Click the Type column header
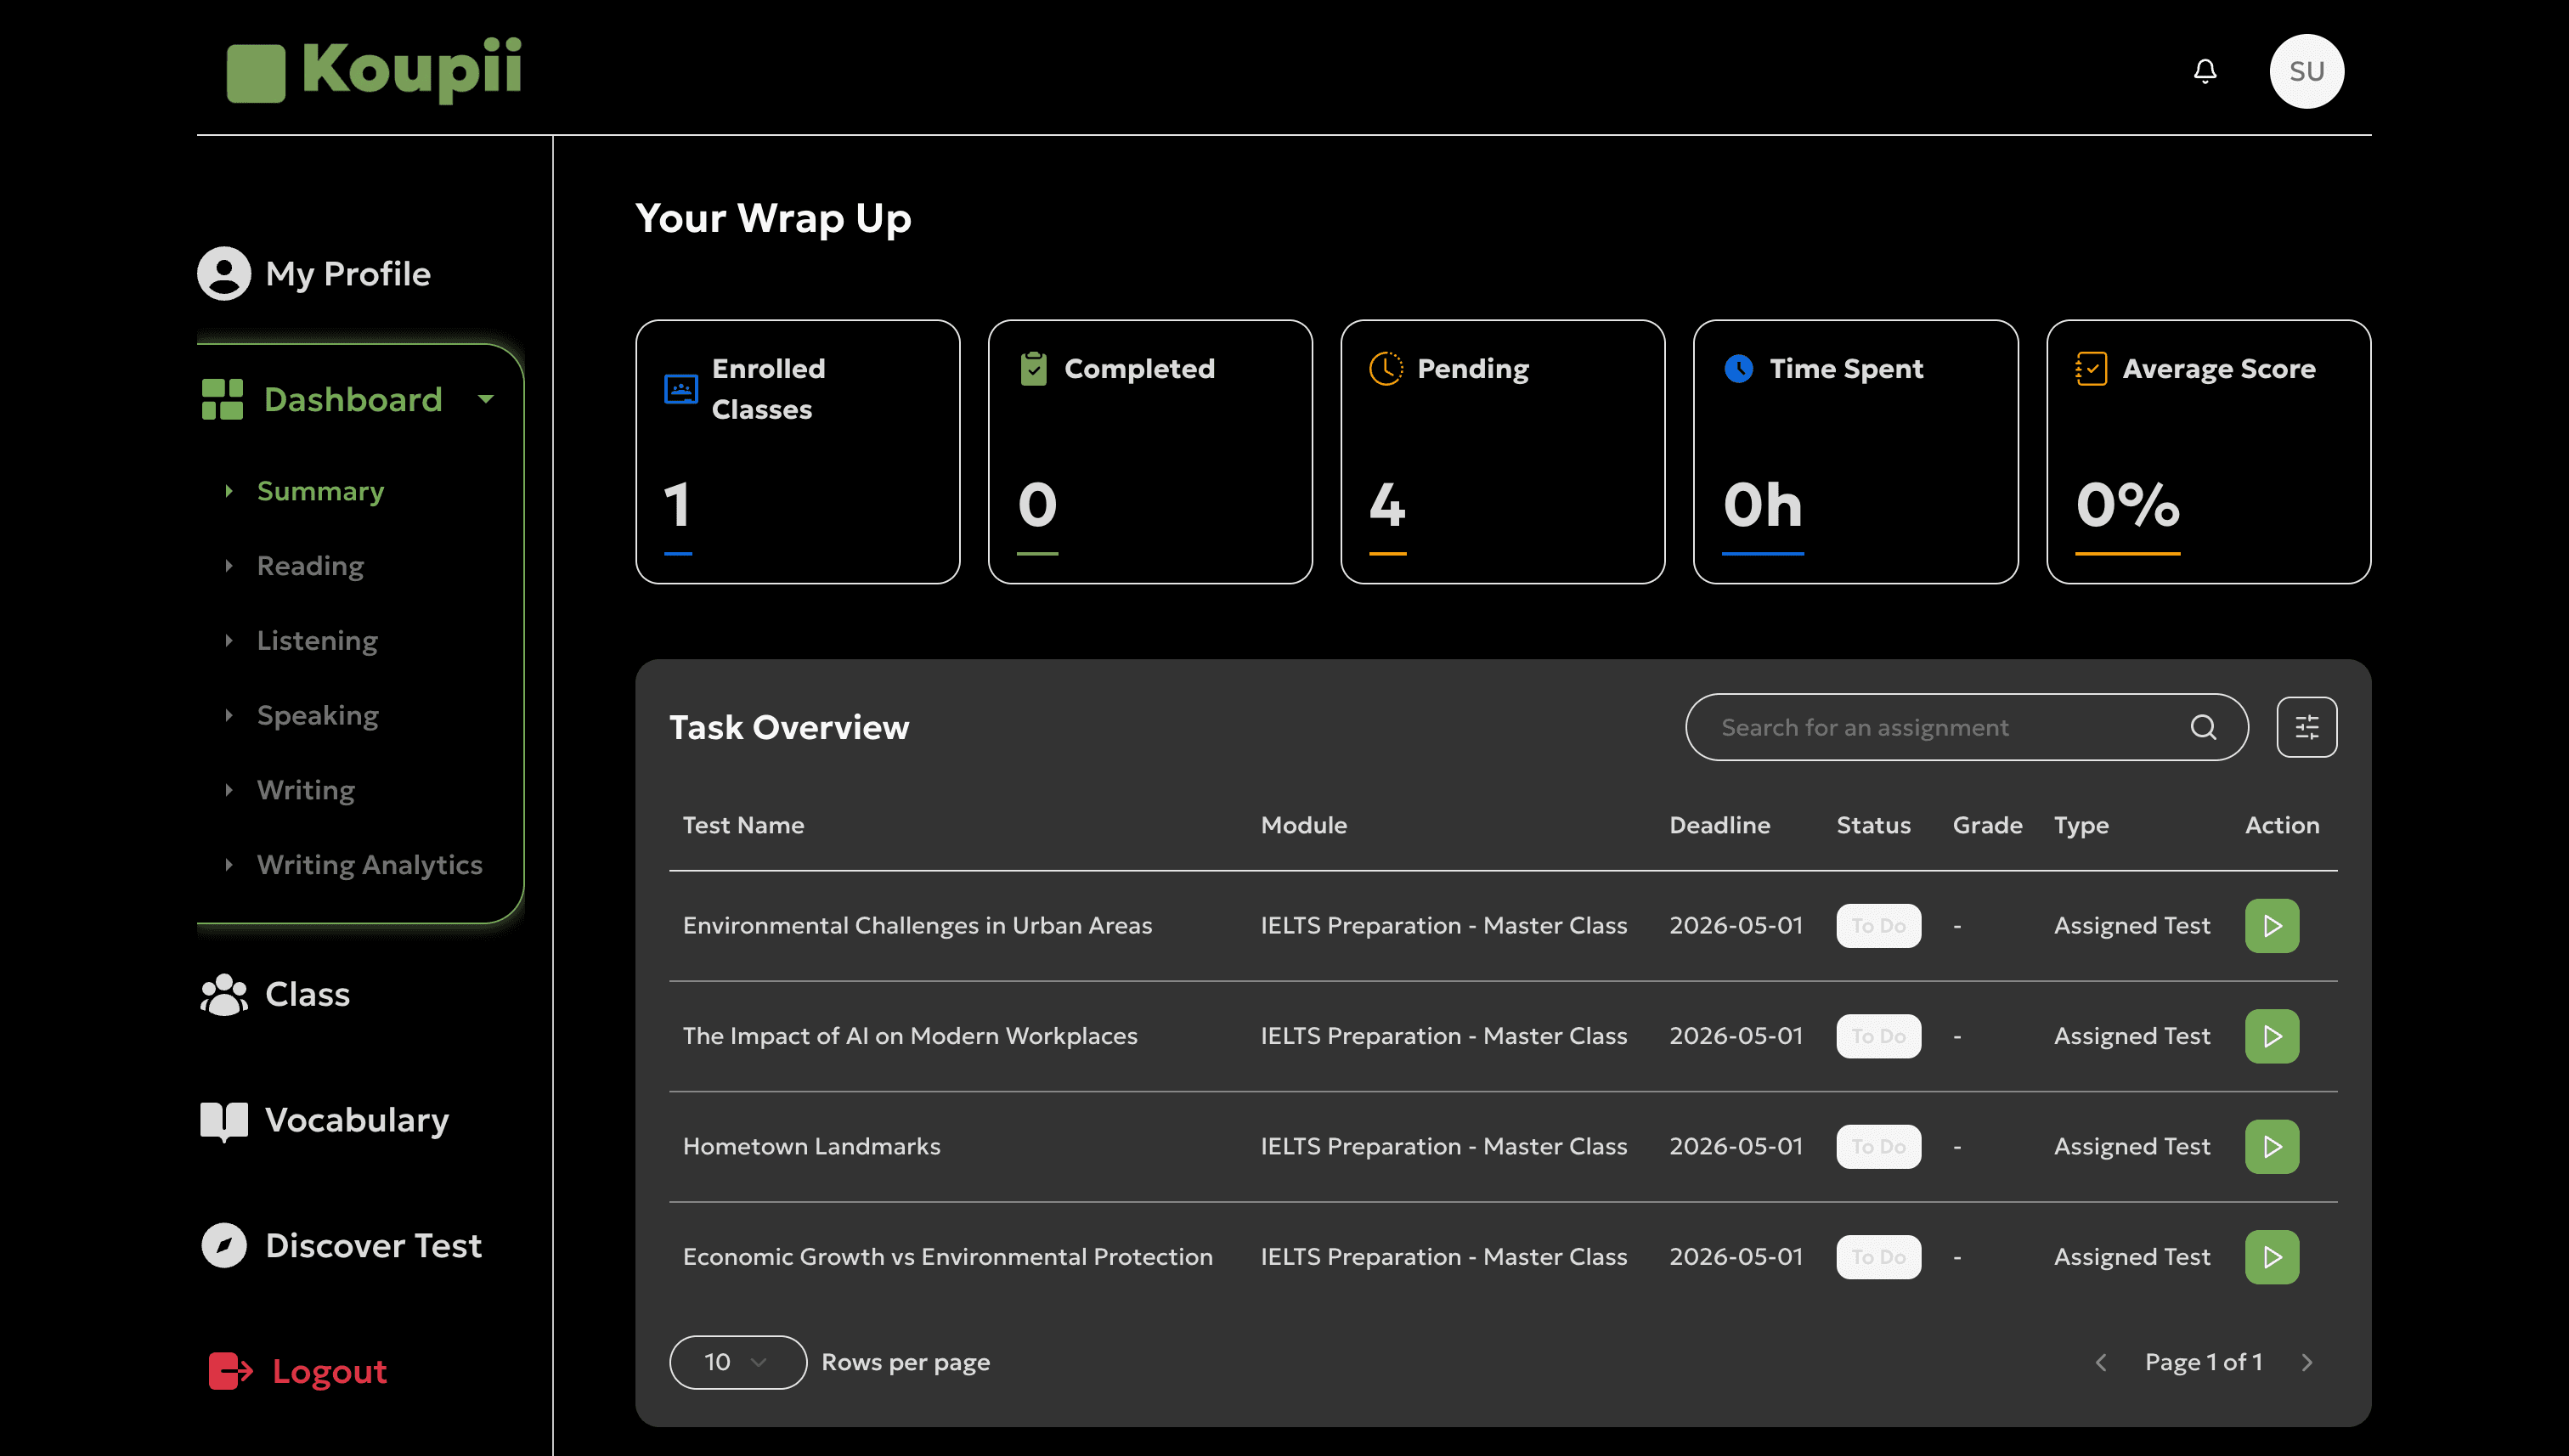The image size is (2569, 1456). pyautogui.click(x=2081, y=825)
